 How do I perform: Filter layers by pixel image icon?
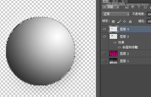[127, 7]
